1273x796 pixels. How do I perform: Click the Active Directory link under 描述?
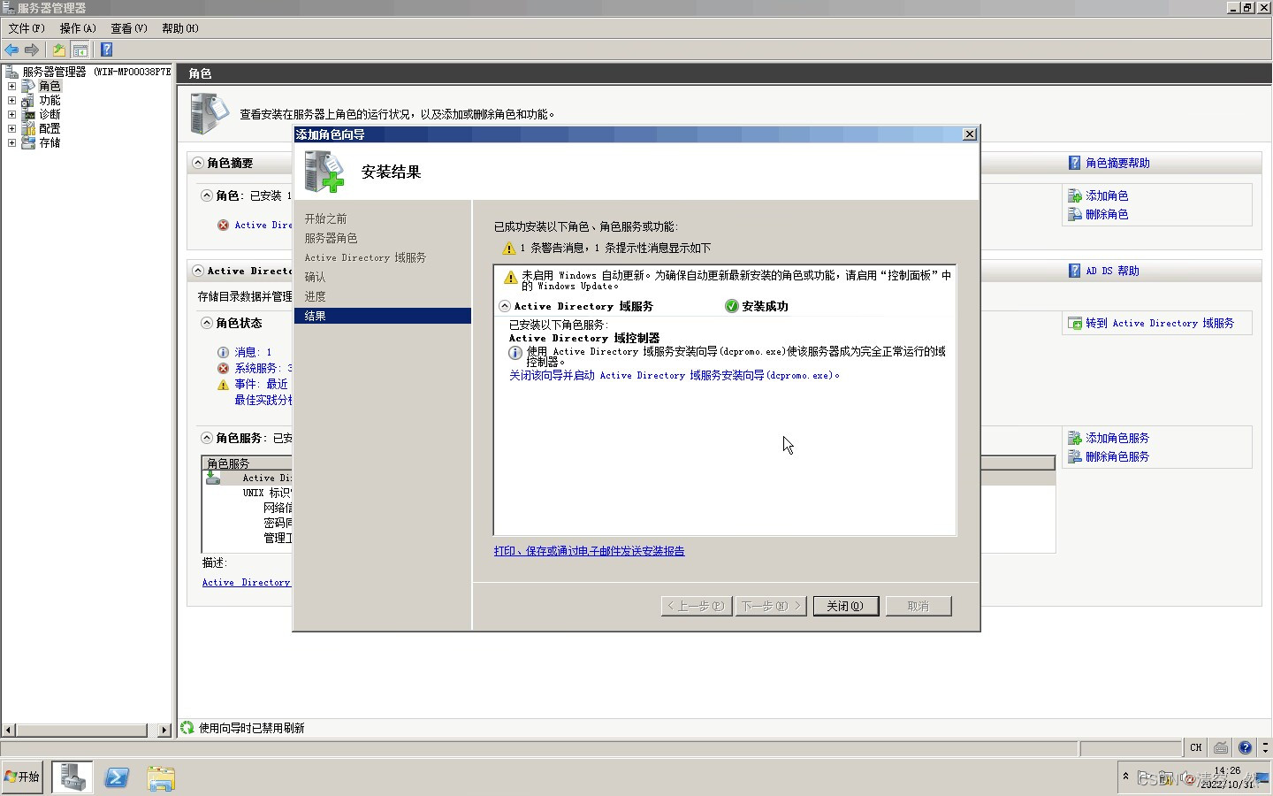[x=246, y=582]
